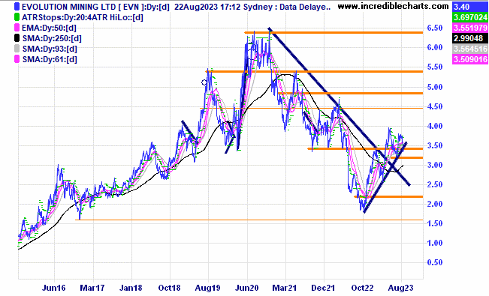Click the 2.99048 SMA 250 value box

[x=470, y=38]
